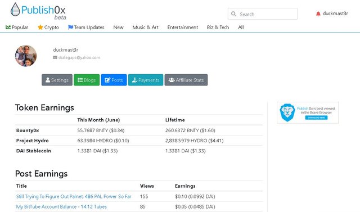This screenshot has height=212, width=360.
Task: Click the '2,838.5979 HYDRO ($4.41)' value
Action: pyautogui.click(x=194, y=141)
